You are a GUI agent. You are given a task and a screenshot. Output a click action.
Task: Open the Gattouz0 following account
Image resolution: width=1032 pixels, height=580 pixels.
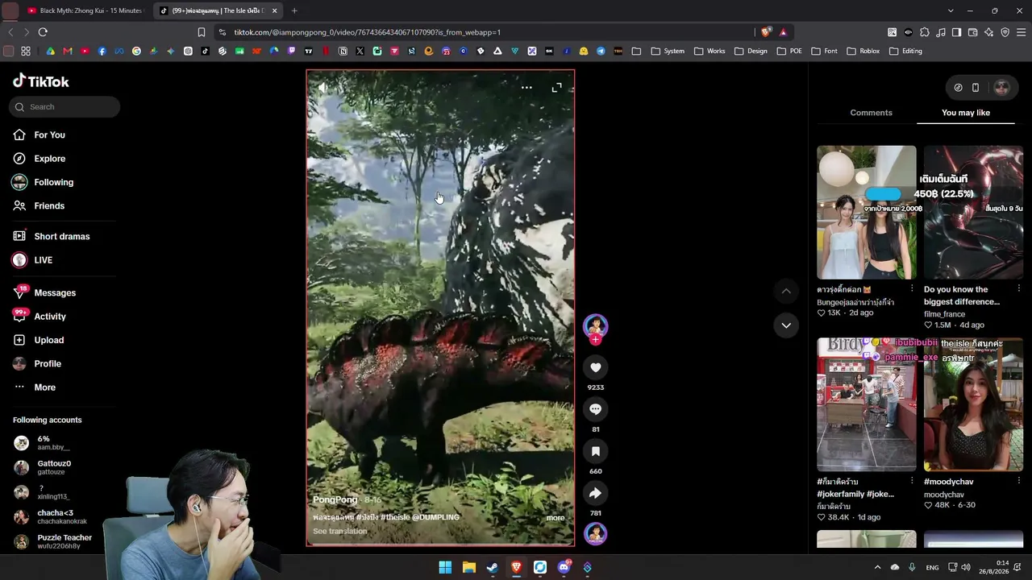point(53,467)
